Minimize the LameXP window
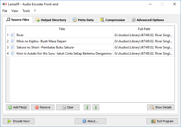181x127 pixels. pos(150,4)
